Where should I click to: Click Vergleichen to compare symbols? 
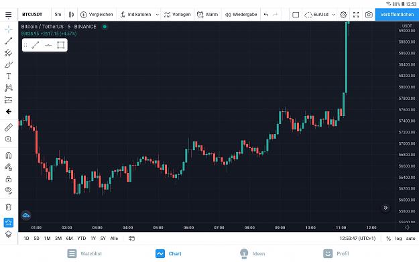point(97,15)
